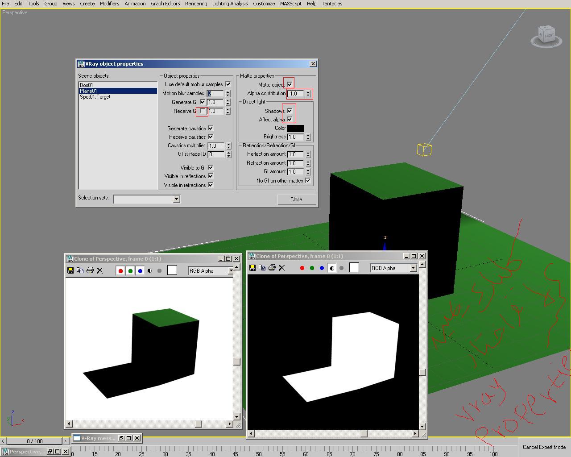Screen dimensions: 571x457
Task: Toggle green channel in right render window
Action: coord(312,268)
